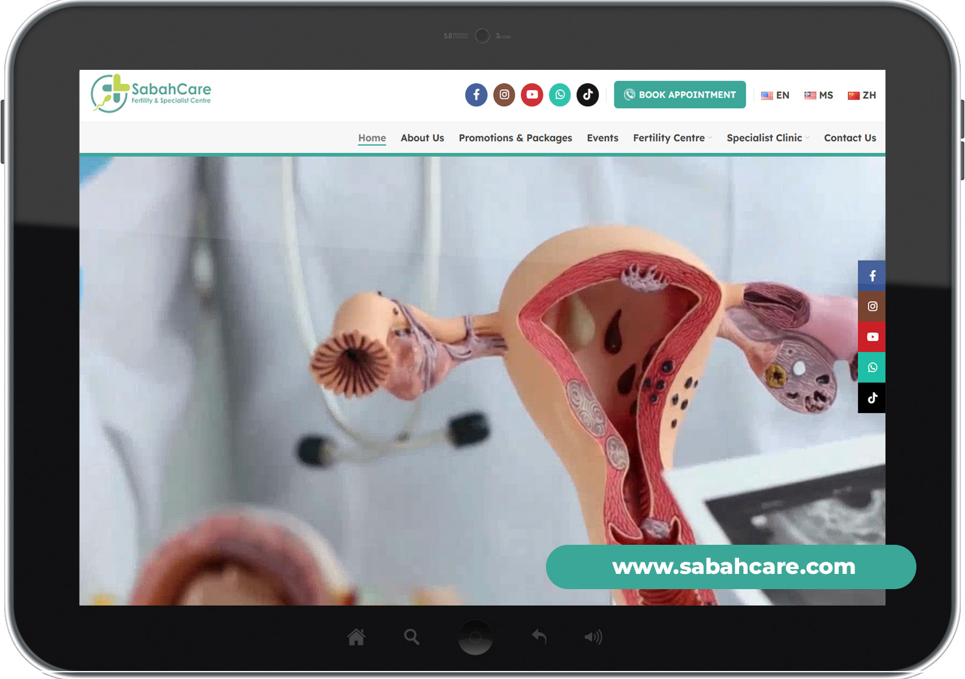Click the Facebook icon in side floating bar
The height and width of the screenshot is (679, 965).
tap(871, 276)
